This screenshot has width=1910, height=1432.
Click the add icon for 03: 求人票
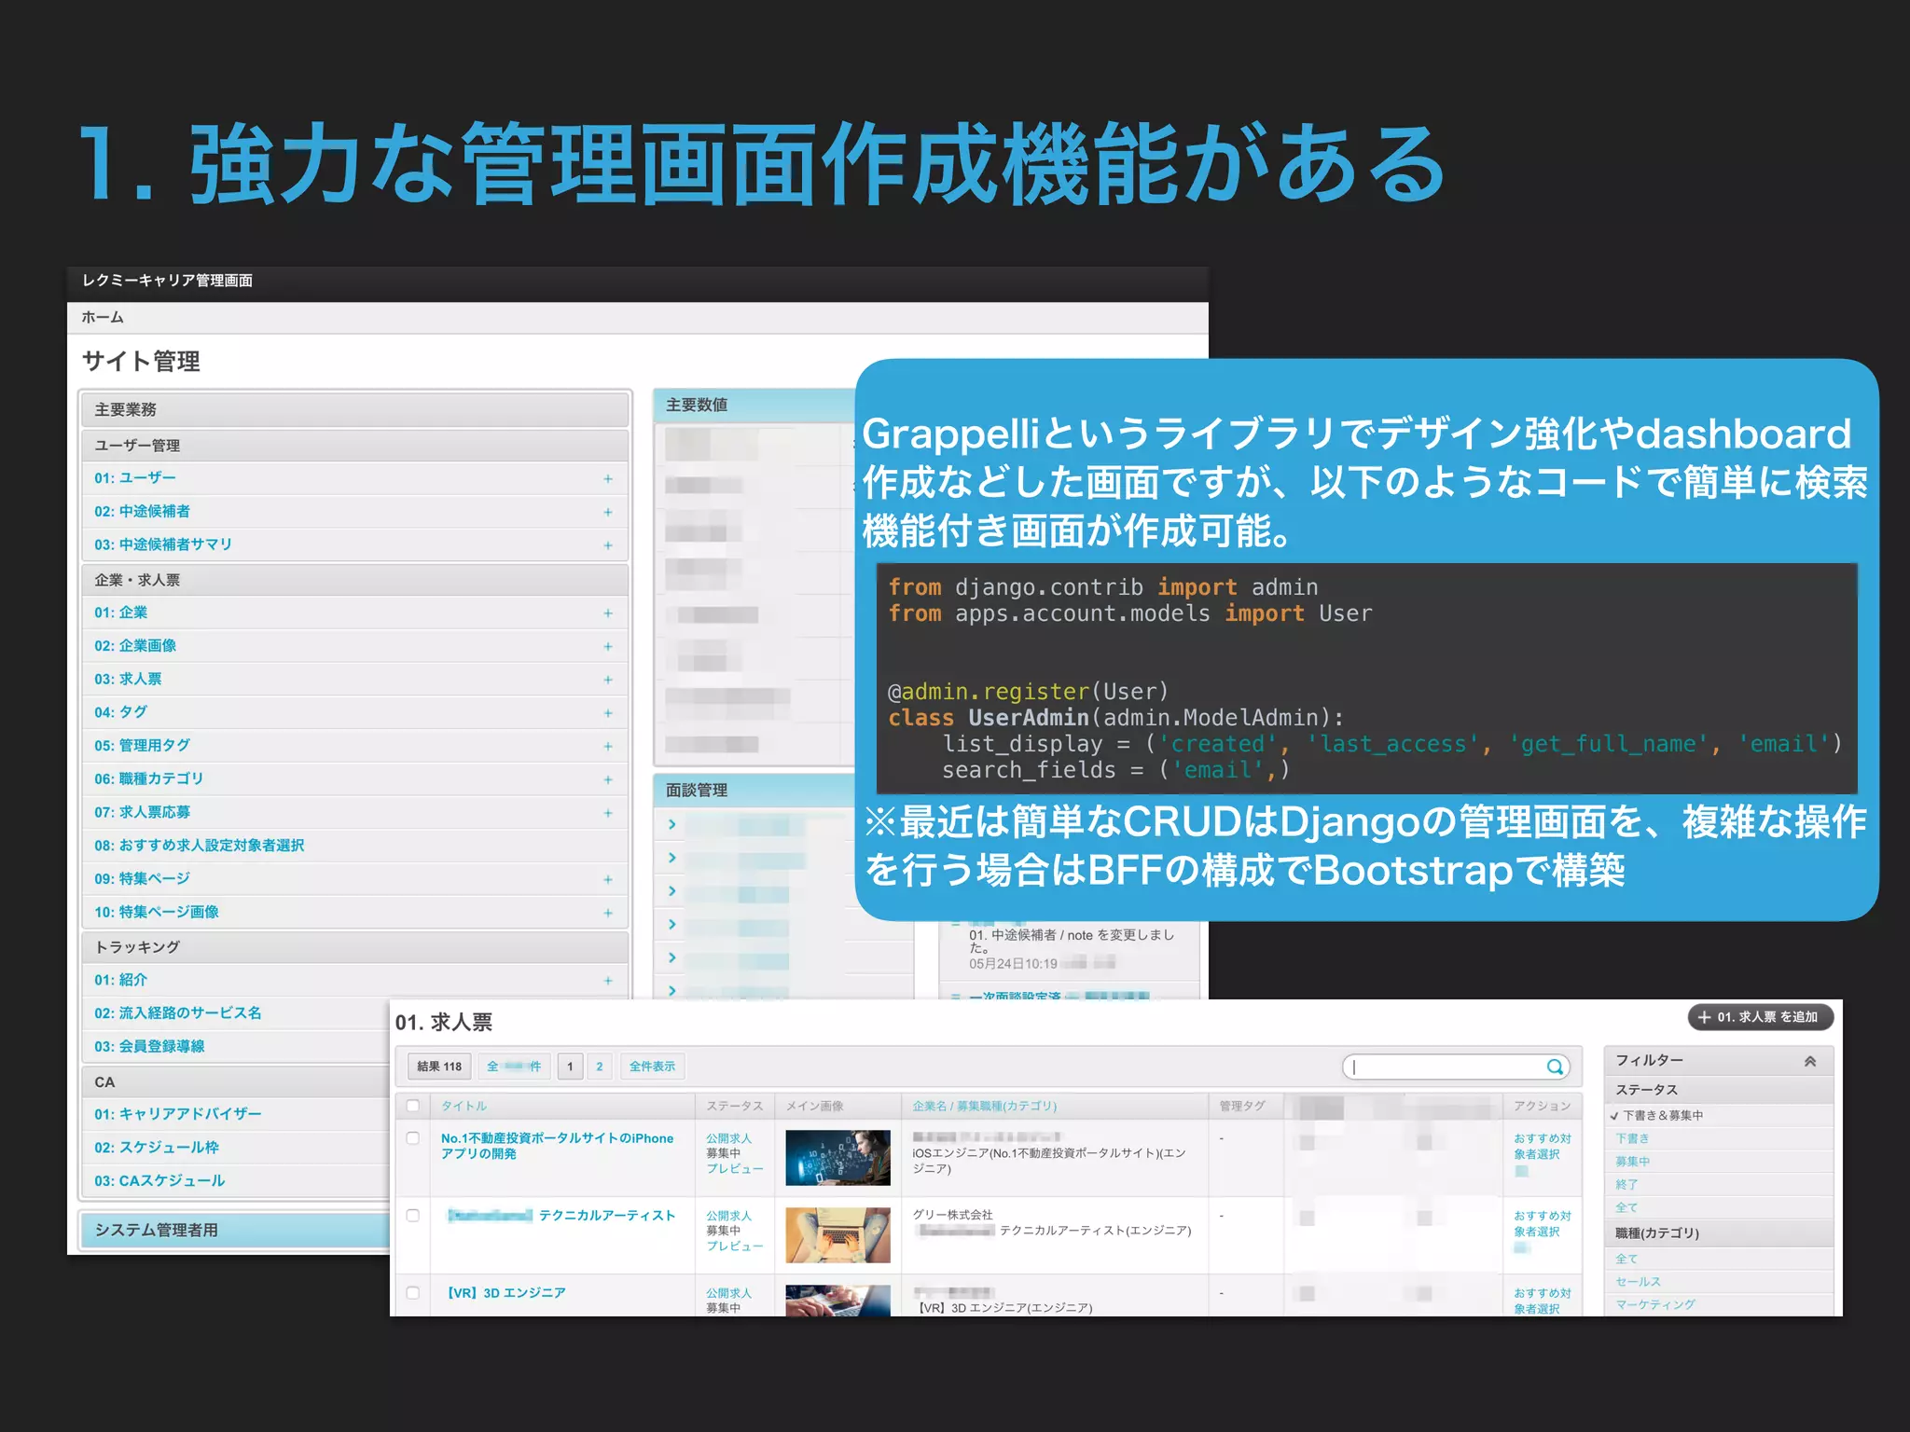pyautogui.click(x=607, y=680)
